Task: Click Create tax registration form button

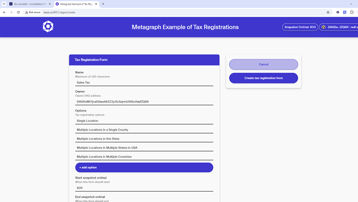Action: (x=263, y=78)
